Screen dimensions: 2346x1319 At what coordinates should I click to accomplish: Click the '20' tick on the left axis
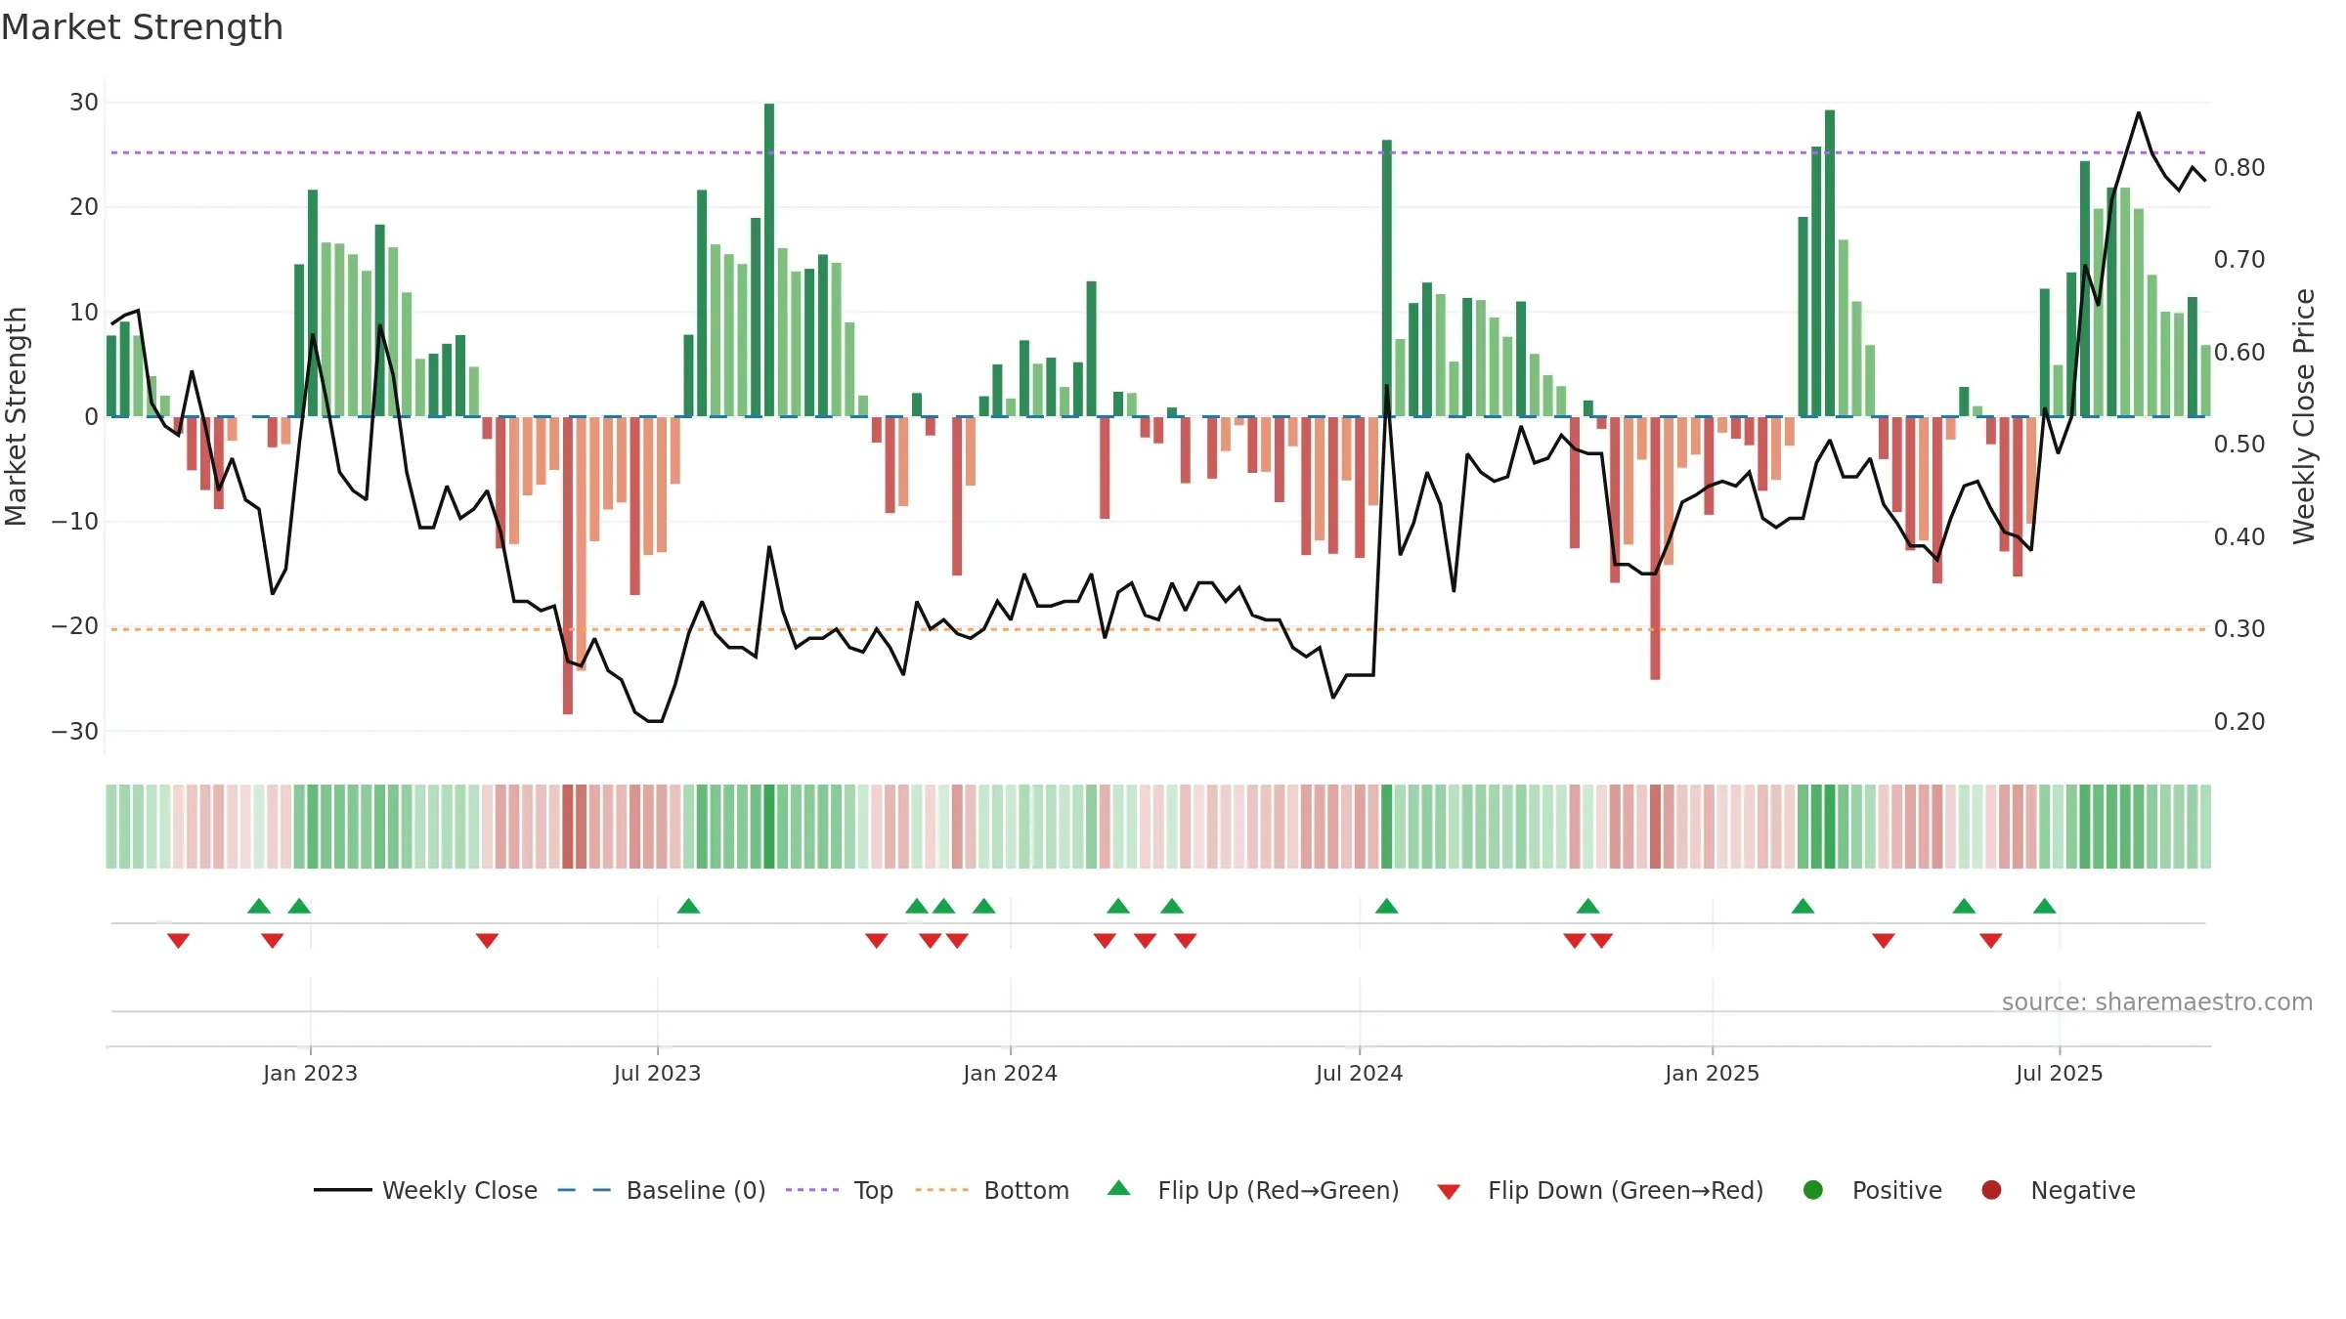[84, 207]
